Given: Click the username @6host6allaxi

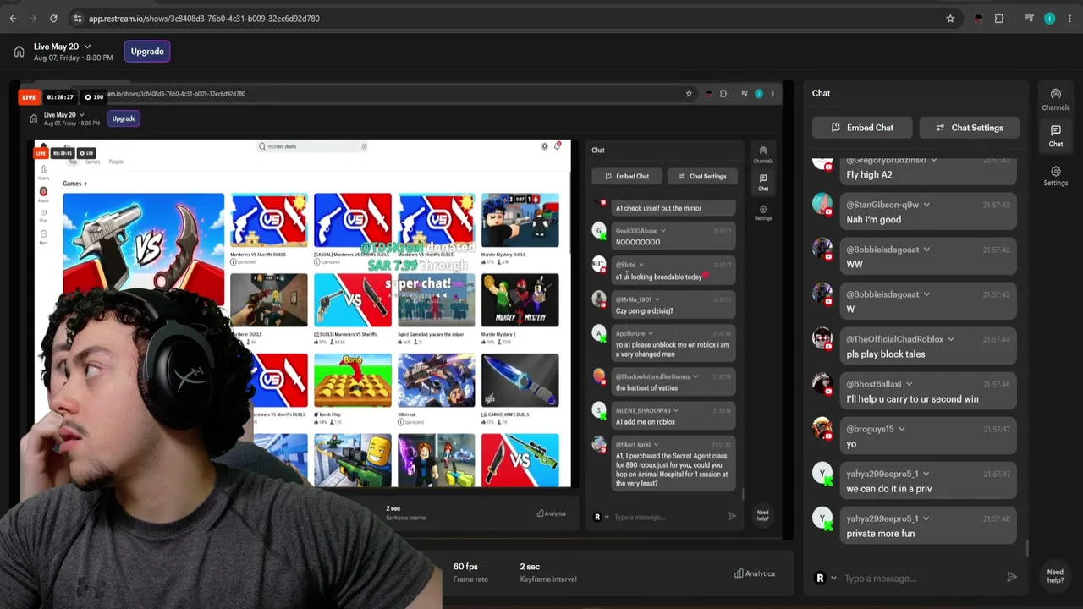Looking at the screenshot, I should pyautogui.click(x=874, y=384).
